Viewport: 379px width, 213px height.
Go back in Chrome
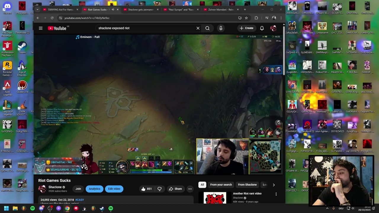38,18
